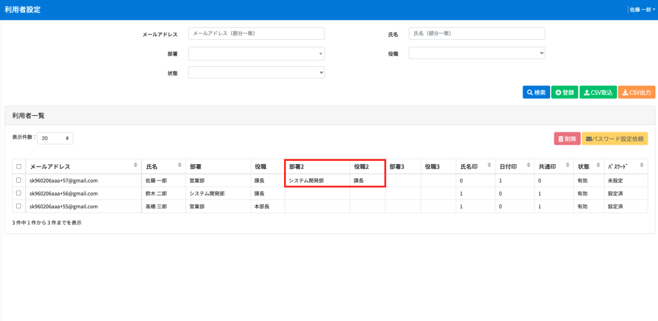
Task: Click the green 登録 register button
Action: [x=565, y=93]
